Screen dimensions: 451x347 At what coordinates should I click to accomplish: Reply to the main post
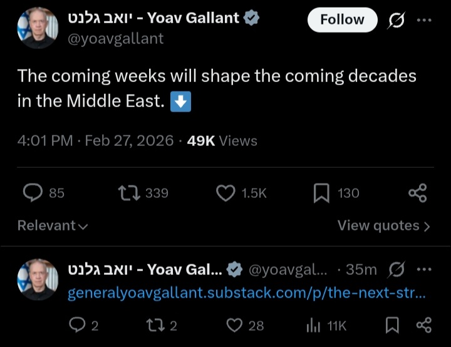[33, 193]
